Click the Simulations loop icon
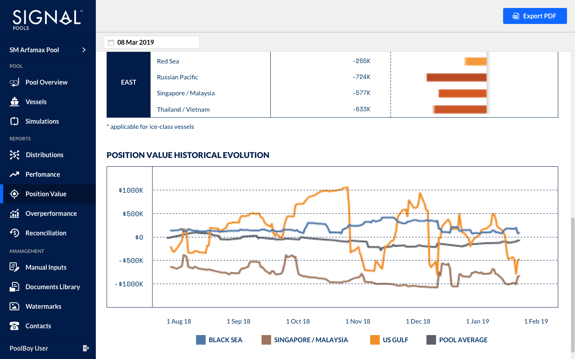This screenshot has height=359, width=575. (14, 121)
